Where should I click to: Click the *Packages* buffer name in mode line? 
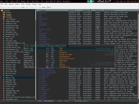(x=49, y=101)
